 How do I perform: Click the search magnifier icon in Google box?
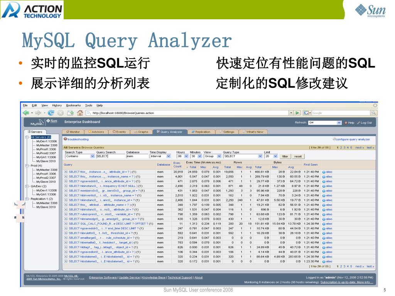point(373,113)
